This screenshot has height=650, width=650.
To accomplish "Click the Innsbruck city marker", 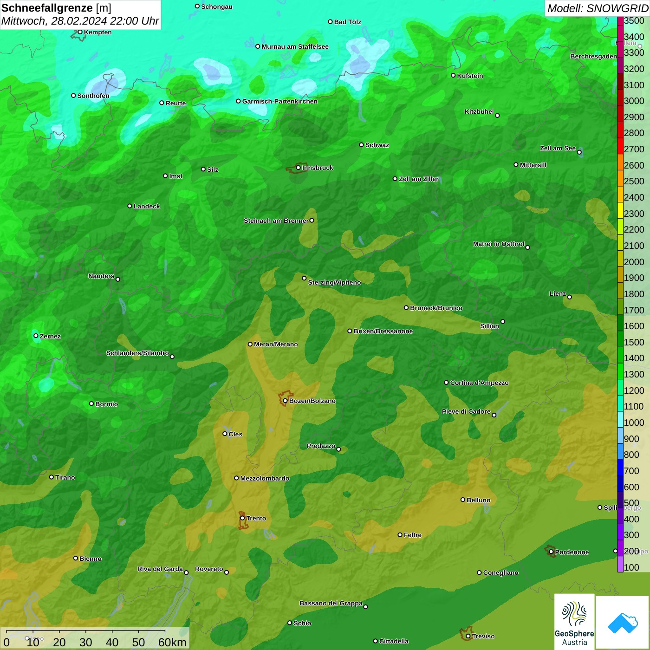I will (x=298, y=168).
